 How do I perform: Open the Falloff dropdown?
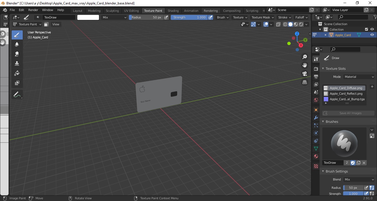301,17
